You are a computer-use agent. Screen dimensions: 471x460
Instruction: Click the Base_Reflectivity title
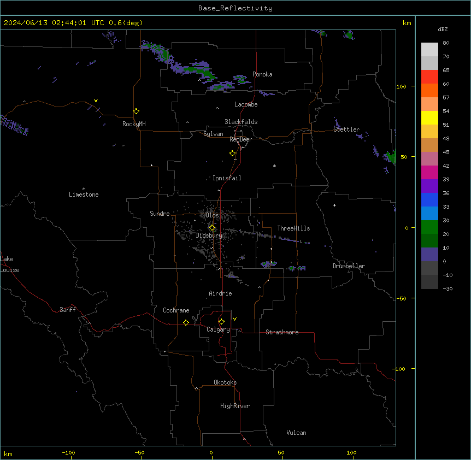tap(236, 8)
